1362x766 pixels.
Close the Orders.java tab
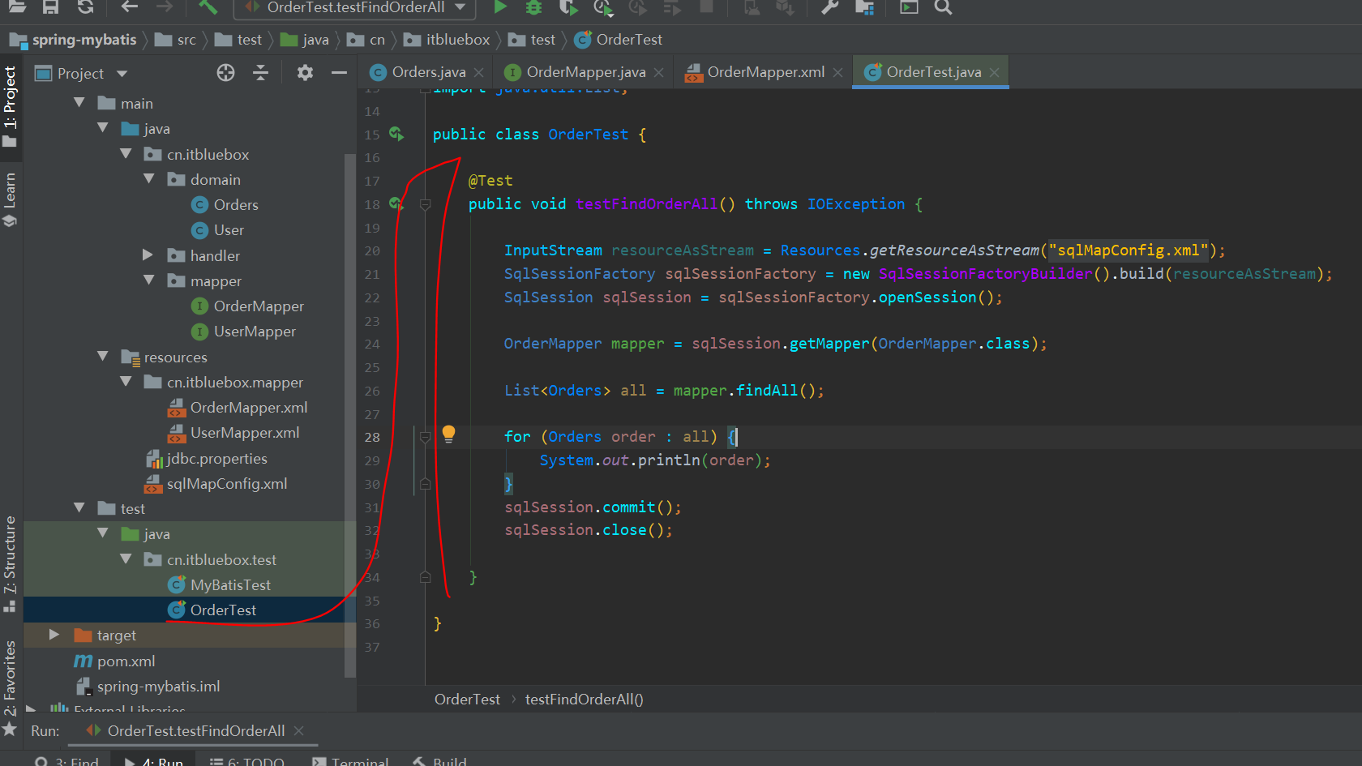[479, 73]
